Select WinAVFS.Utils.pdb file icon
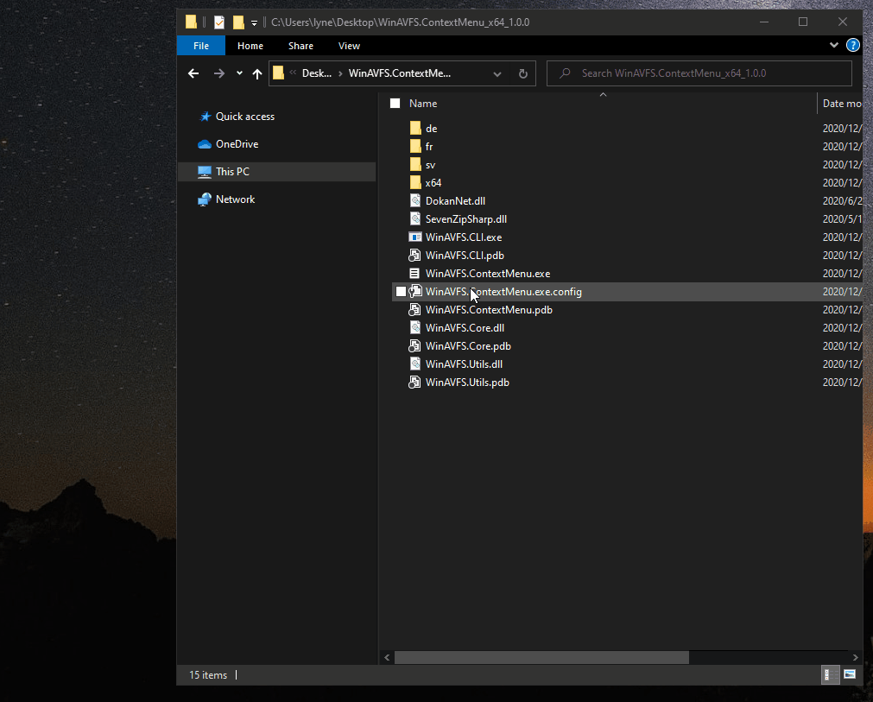This screenshot has height=702, width=873. (414, 383)
